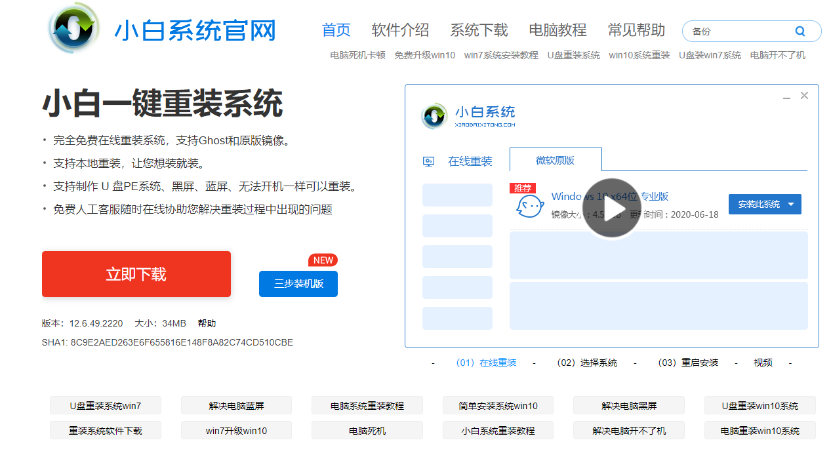Image resolution: width=831 pixels, height=457 pixels.
Task: Open U盘重装系统 hot link
Action: pyautogui.click(x=574, y=55)
